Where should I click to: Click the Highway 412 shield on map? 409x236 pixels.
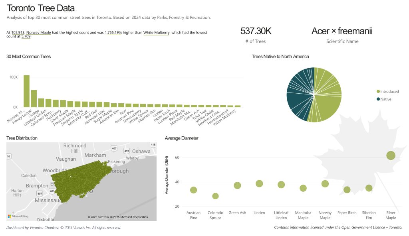tap(127, 151)
